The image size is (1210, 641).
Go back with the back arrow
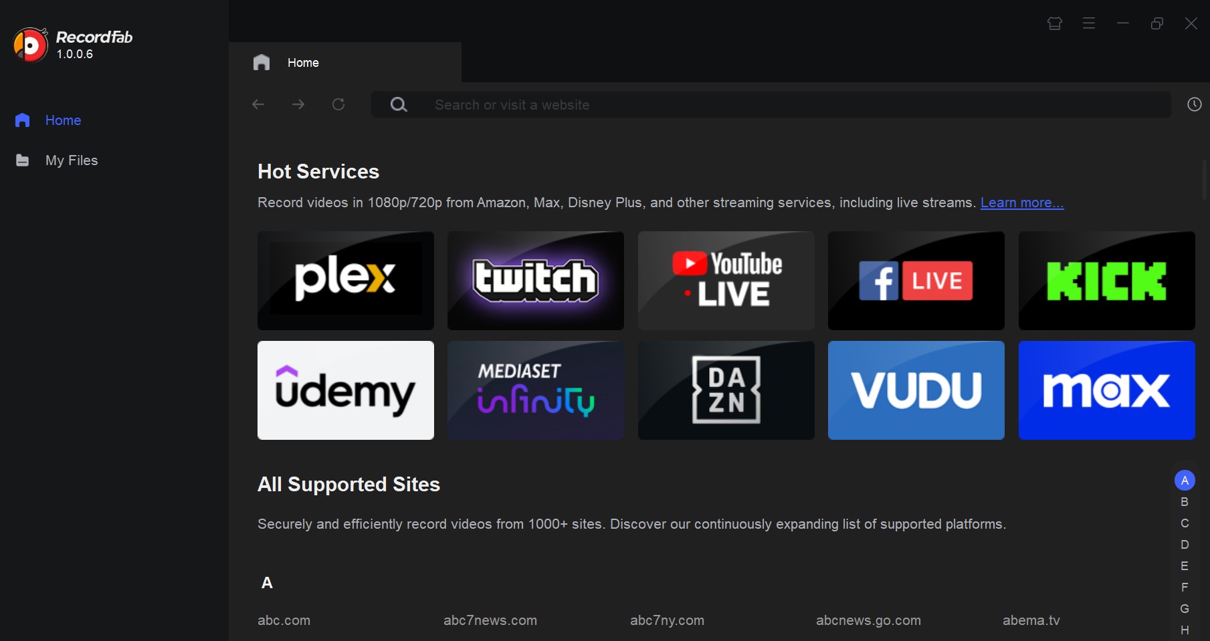258,104
